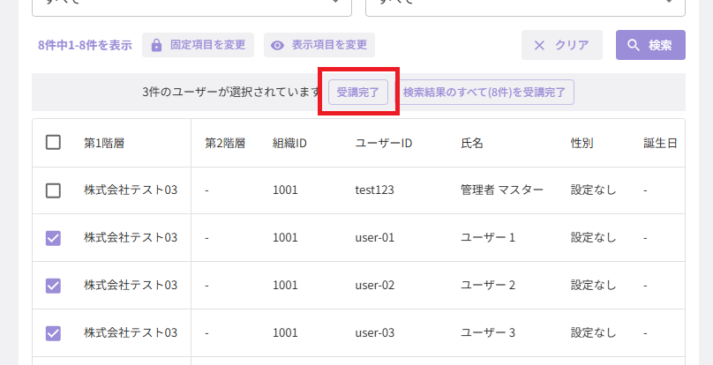
Task: Click the user-01 user ID cell
Action: pyautogui.click(x=375, y=238)
